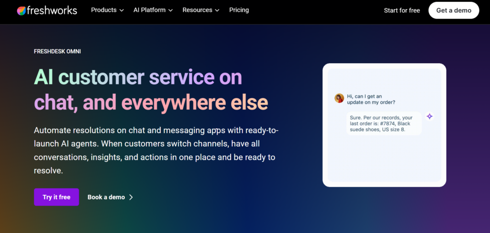Click the customer avatar in chat preview

coord(339,98)
